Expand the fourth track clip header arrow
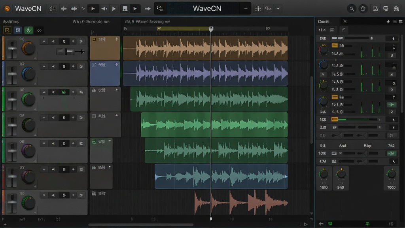This screenshot has height=228, width=405. click(x=117, y=116)
